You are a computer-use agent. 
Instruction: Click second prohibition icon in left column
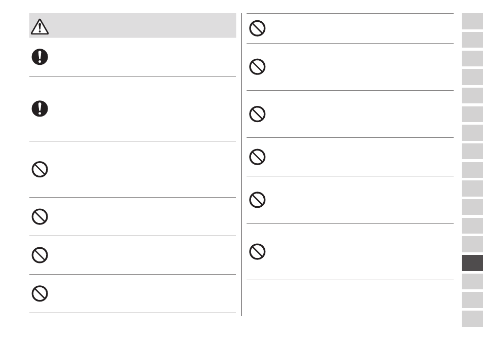click(x=39, y=217)
